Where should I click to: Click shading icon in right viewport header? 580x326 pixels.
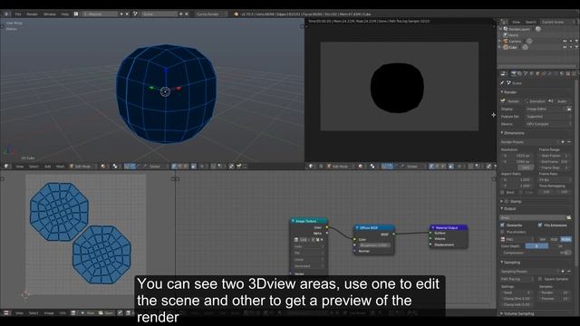coord(361,167)
